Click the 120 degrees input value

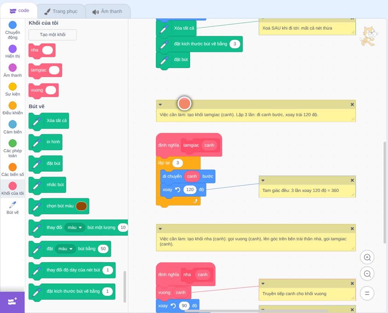(190, 190)
